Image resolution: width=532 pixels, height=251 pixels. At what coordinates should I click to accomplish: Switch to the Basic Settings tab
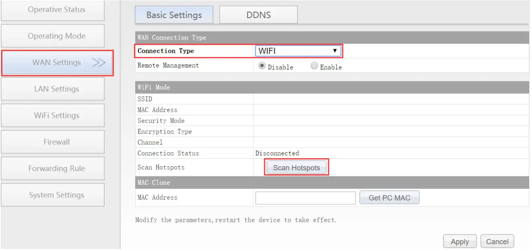pos(174,14)
